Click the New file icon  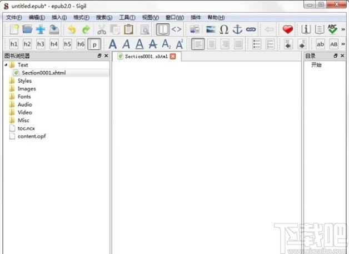pyautogui.click(x=14, y=29)
